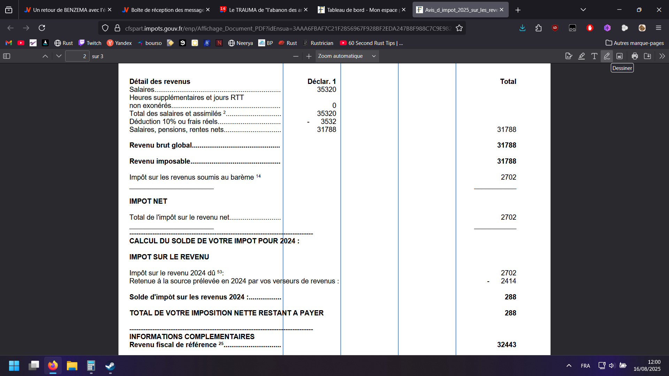Print the PDF document
The image size is (669, 376).
(635, 56)
